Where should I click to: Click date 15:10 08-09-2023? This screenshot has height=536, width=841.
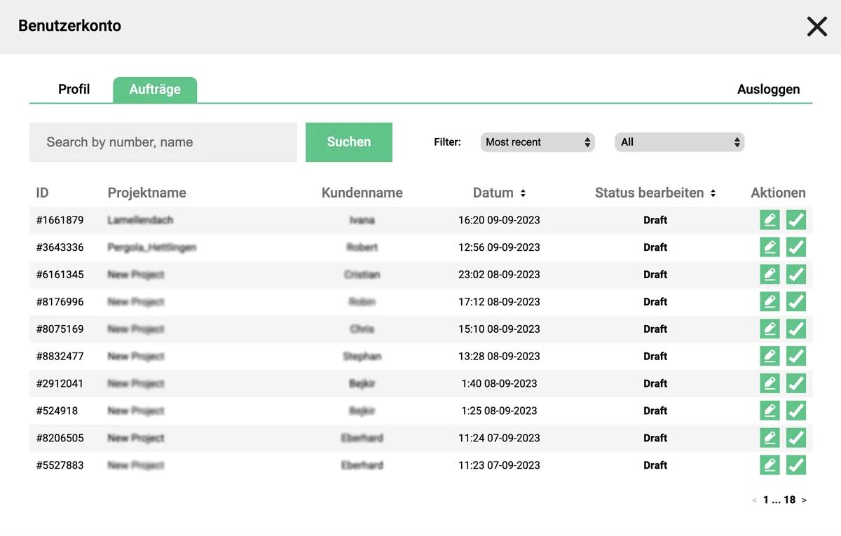tap(499, 329)
